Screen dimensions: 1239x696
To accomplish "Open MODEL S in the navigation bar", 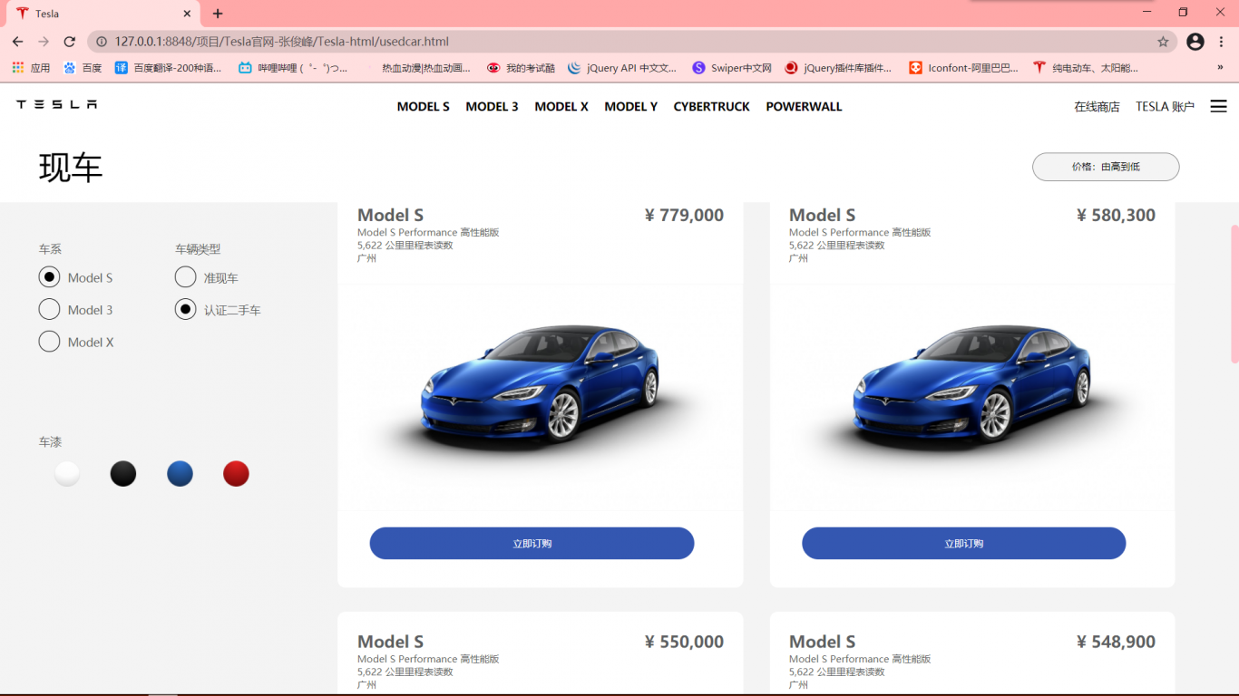I will (424, 107).
